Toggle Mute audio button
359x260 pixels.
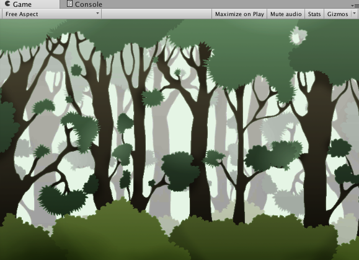286,14
